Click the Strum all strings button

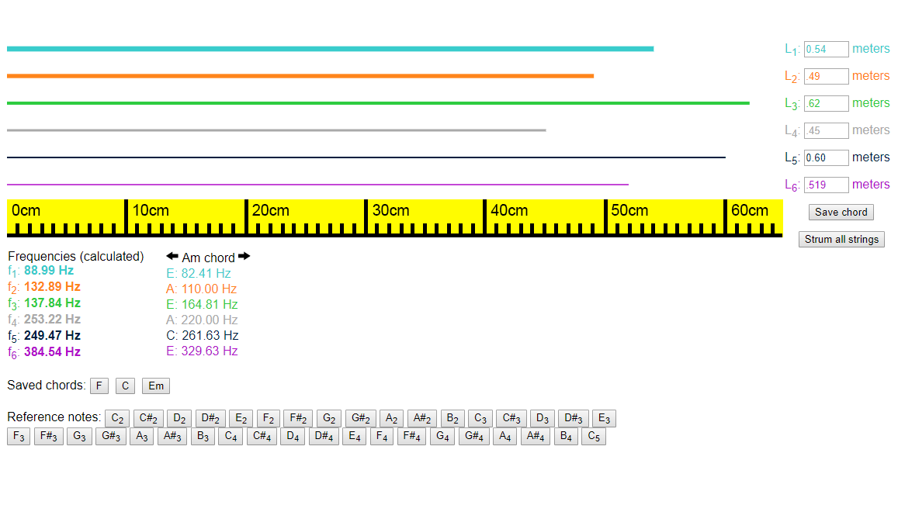(841, 239)
